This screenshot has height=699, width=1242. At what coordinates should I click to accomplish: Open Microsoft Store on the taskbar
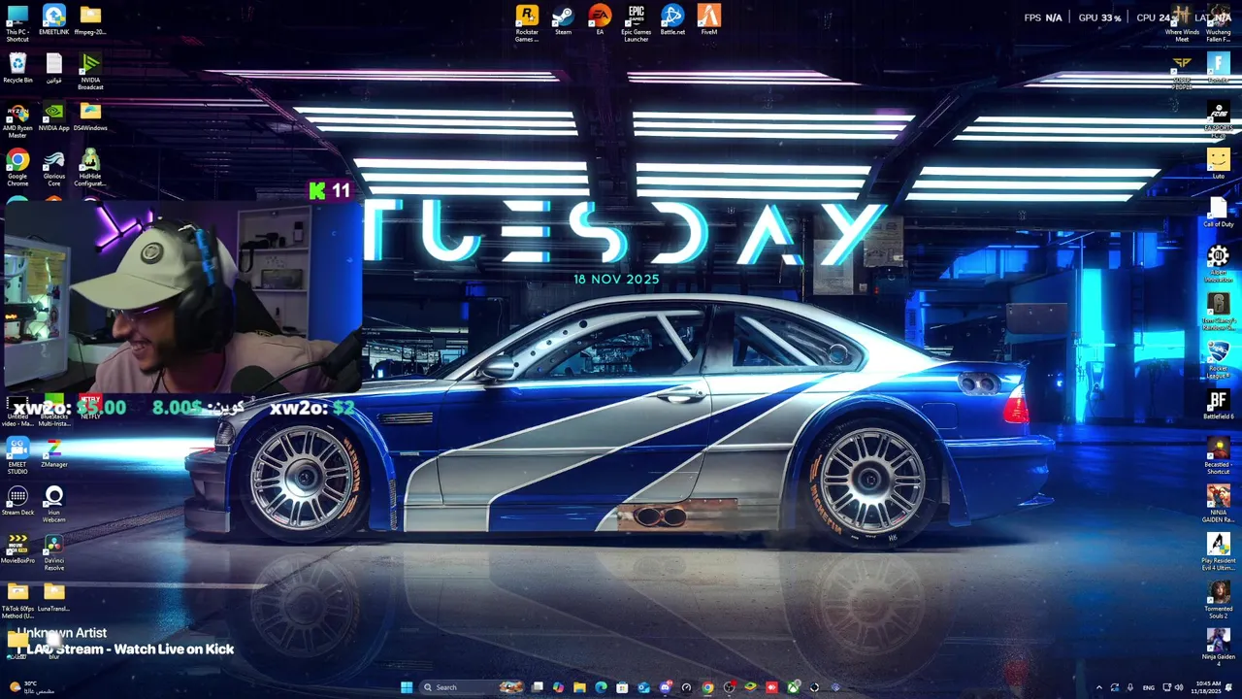pyautogui.click(x=622, y=687)
